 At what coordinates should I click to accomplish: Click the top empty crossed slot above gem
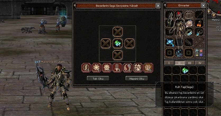pos(118,32)
